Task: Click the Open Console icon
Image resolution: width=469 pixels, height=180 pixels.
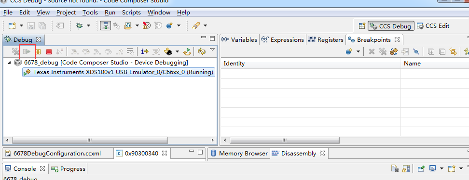Action: (452, 169)
